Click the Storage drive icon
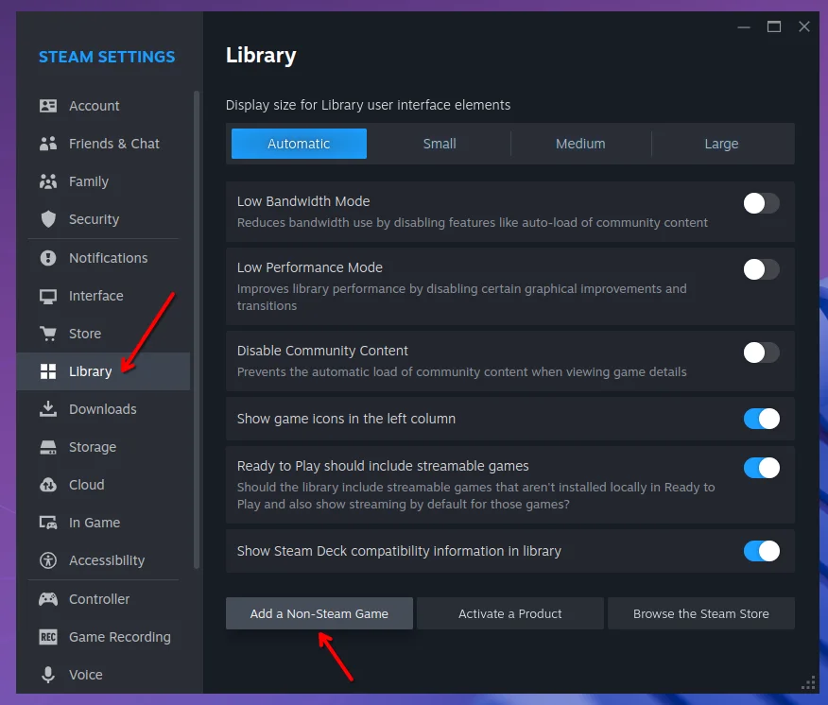828x705 pixels. (48, 447)
